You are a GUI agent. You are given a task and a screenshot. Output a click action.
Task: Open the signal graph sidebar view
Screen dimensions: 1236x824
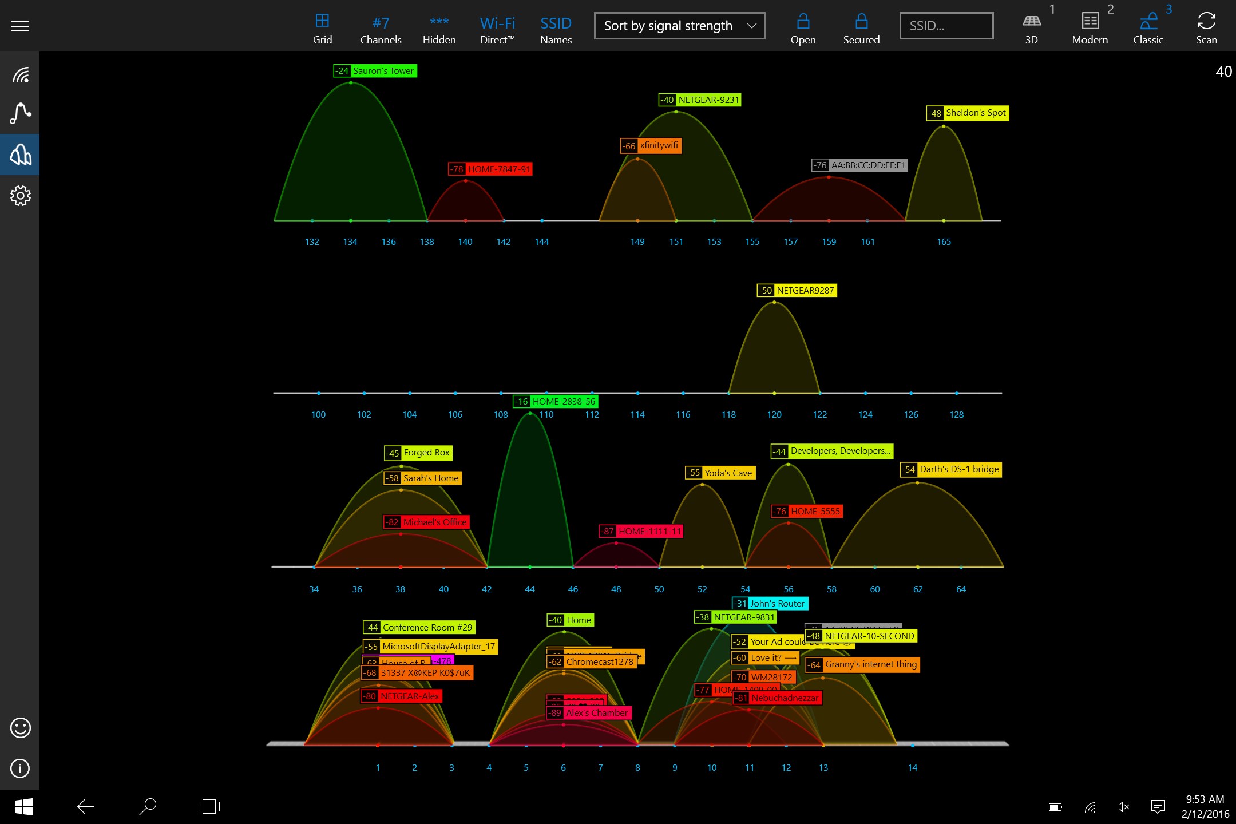[20, 113]
